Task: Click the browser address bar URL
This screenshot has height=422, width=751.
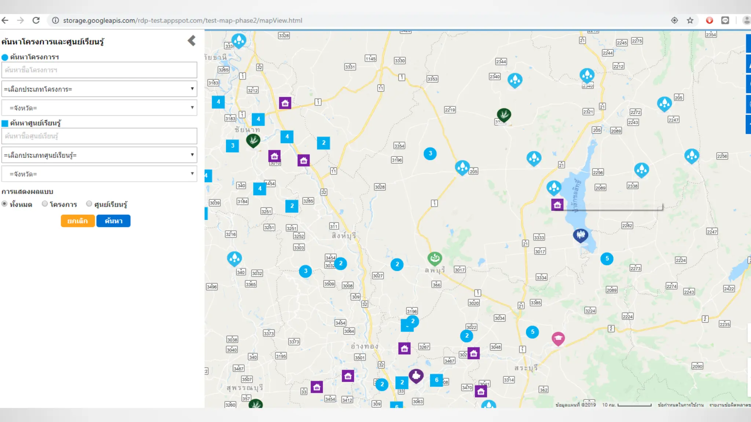Action: pyautogui.click(x=183, y=21)
